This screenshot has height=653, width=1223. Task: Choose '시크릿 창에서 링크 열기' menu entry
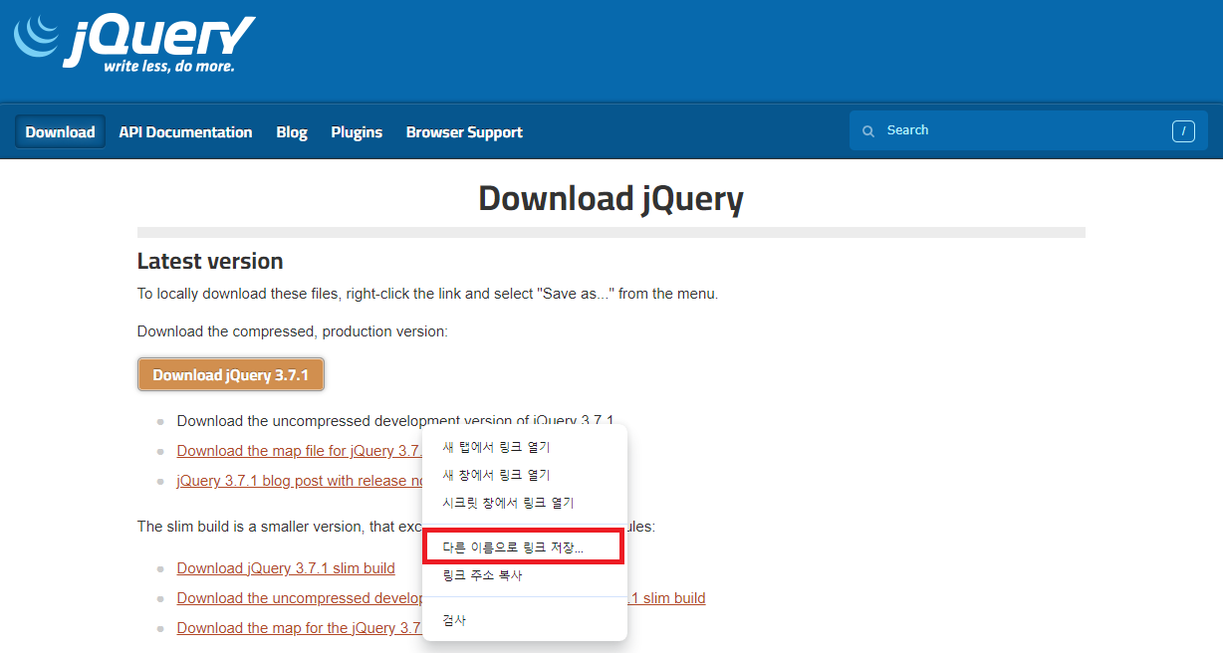pyautogui.click(x=525, y=503)
